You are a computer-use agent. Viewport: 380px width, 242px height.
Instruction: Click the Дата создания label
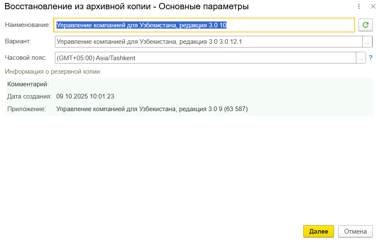(30, 97)
